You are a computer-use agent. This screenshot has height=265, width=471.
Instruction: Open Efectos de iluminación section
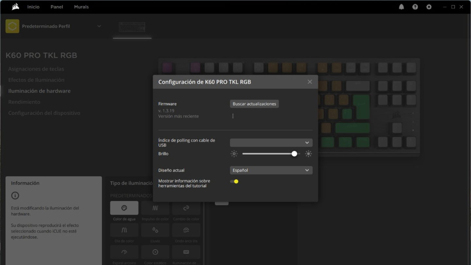coord(36,80)
